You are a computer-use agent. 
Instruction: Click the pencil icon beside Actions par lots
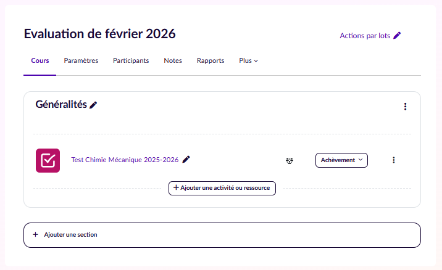pyautogui.click(x=397, y=36)
